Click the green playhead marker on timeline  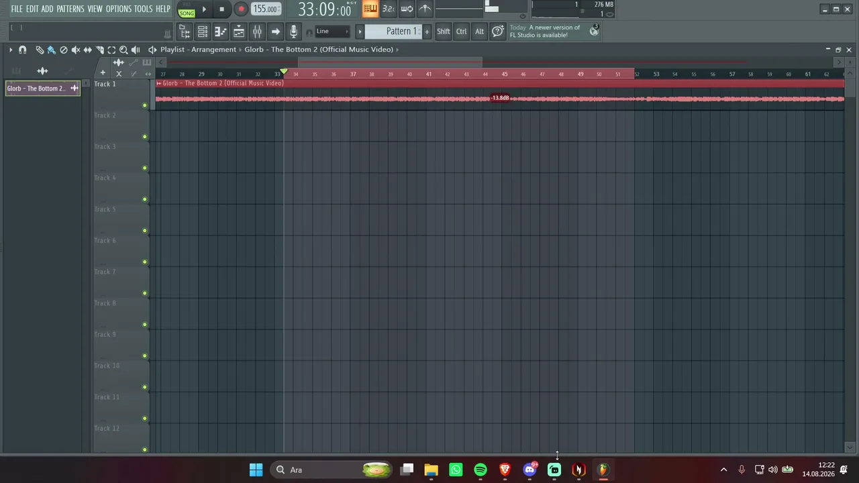[284, 72]
